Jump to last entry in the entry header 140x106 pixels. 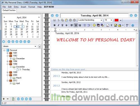point(136,15)
